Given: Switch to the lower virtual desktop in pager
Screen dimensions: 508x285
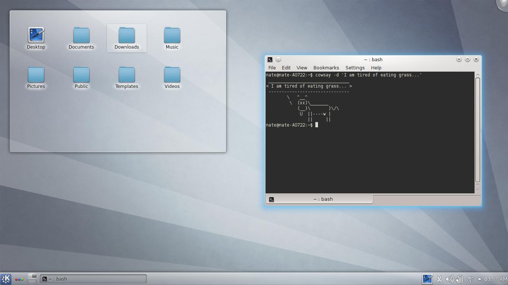Looking at the screenshot, I should (32, 282).
